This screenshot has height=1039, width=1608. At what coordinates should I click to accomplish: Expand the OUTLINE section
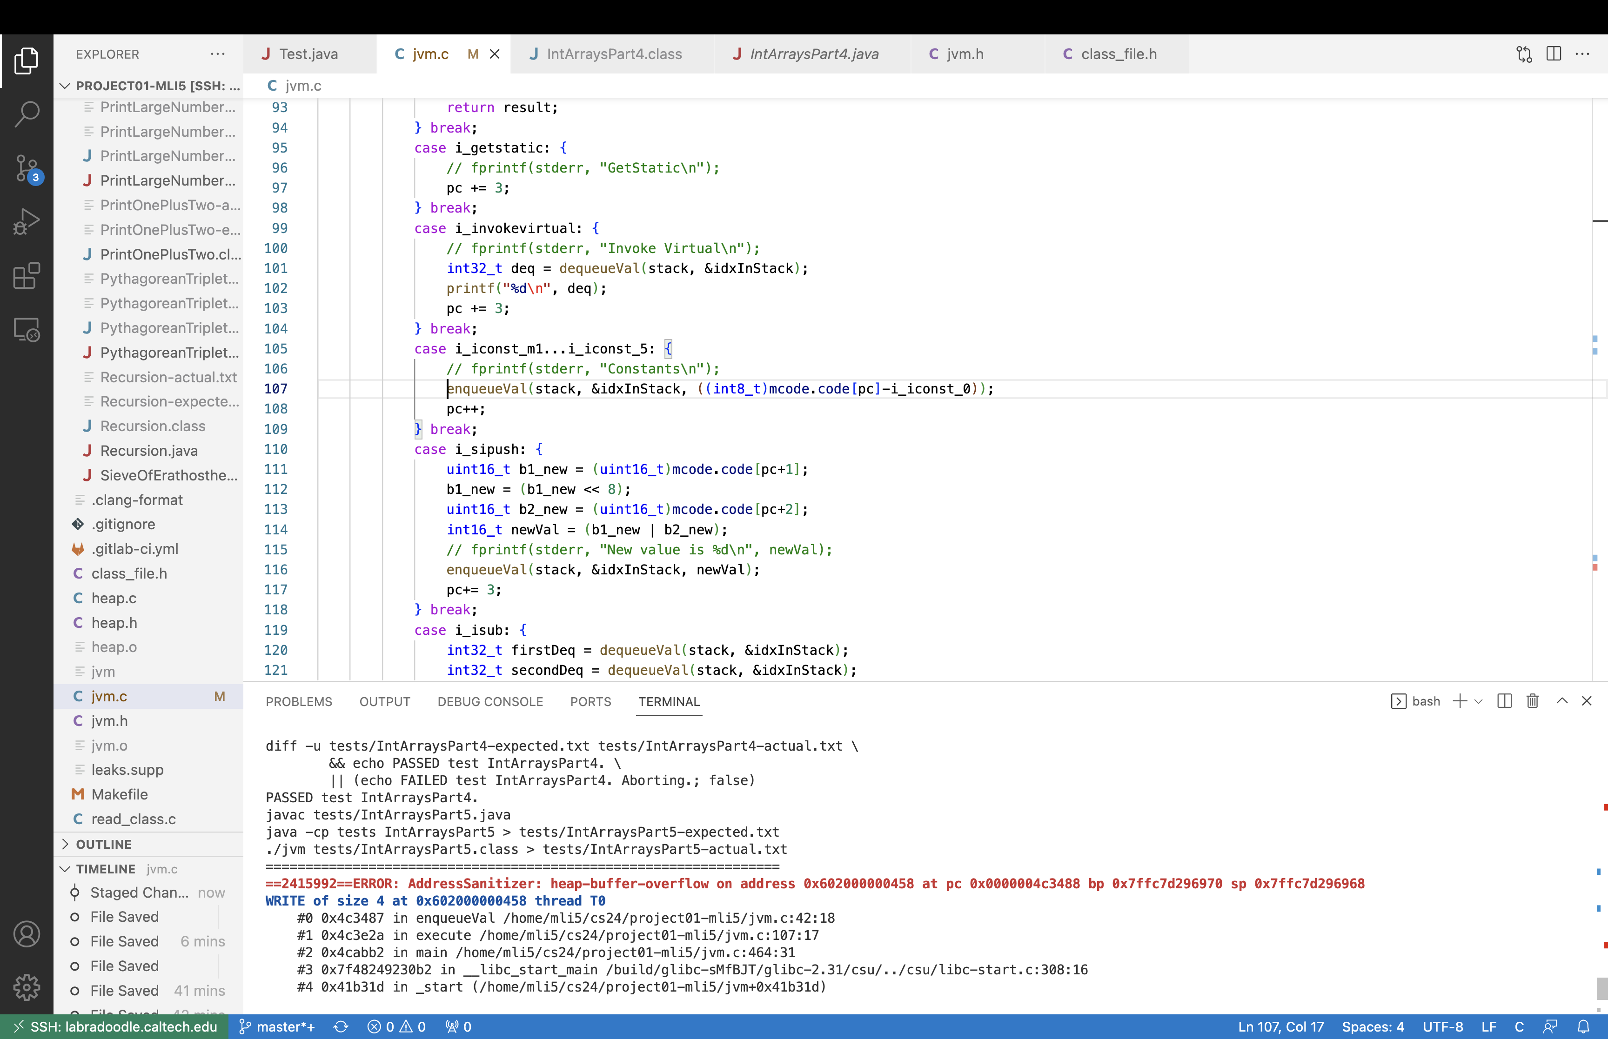[x=103, y=844]
